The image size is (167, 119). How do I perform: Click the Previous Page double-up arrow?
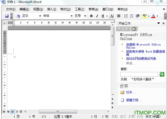(112, 99)
